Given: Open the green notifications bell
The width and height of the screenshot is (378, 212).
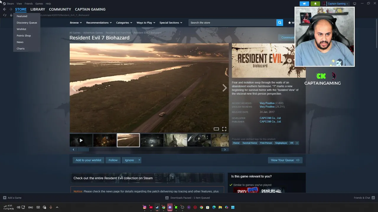Looking at the screenshot, I should pyautogui.click(x=315, y=4).
